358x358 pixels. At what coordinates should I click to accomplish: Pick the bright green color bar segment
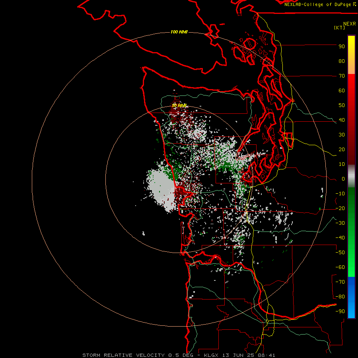351,265
